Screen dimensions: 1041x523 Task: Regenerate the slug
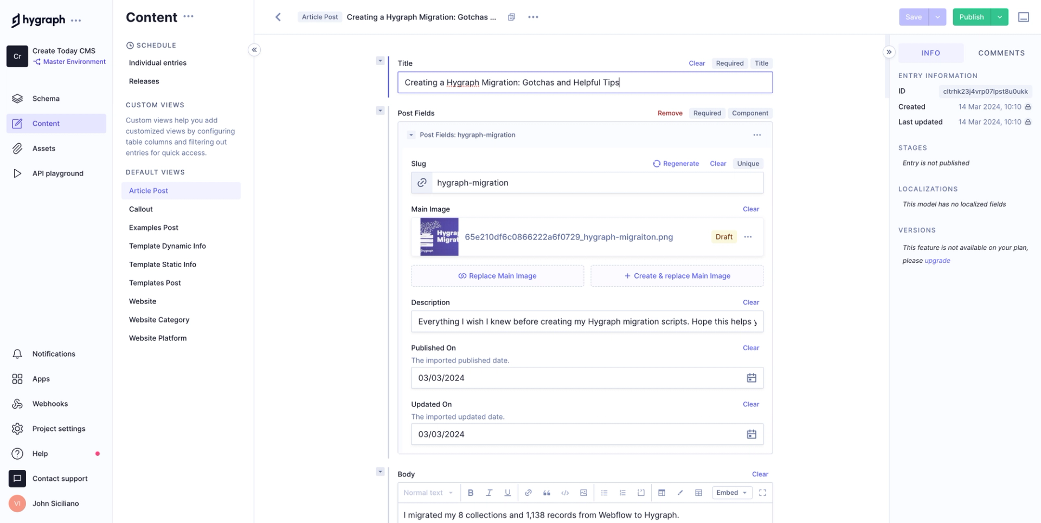click(676, 164)
